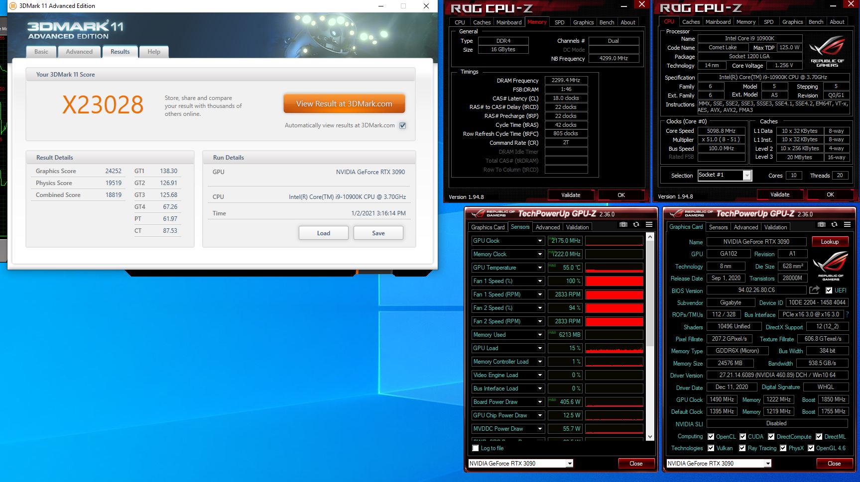Toggle the Ray Tracing checkbox
The height and width of the screenshot is (482, 860).
point(742,448)
